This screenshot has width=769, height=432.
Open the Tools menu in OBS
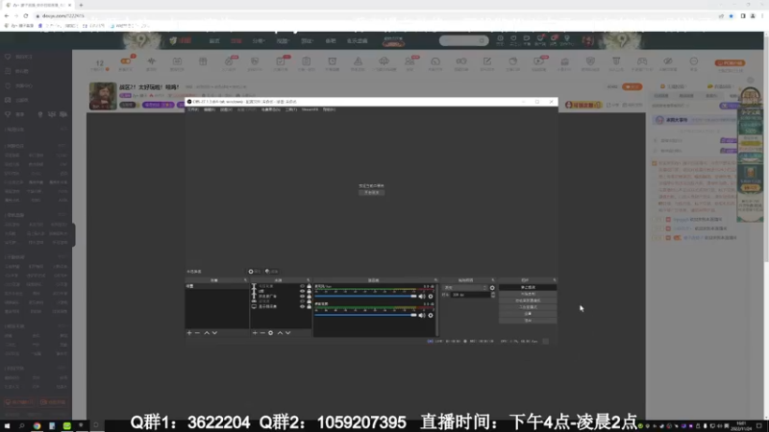291,109
